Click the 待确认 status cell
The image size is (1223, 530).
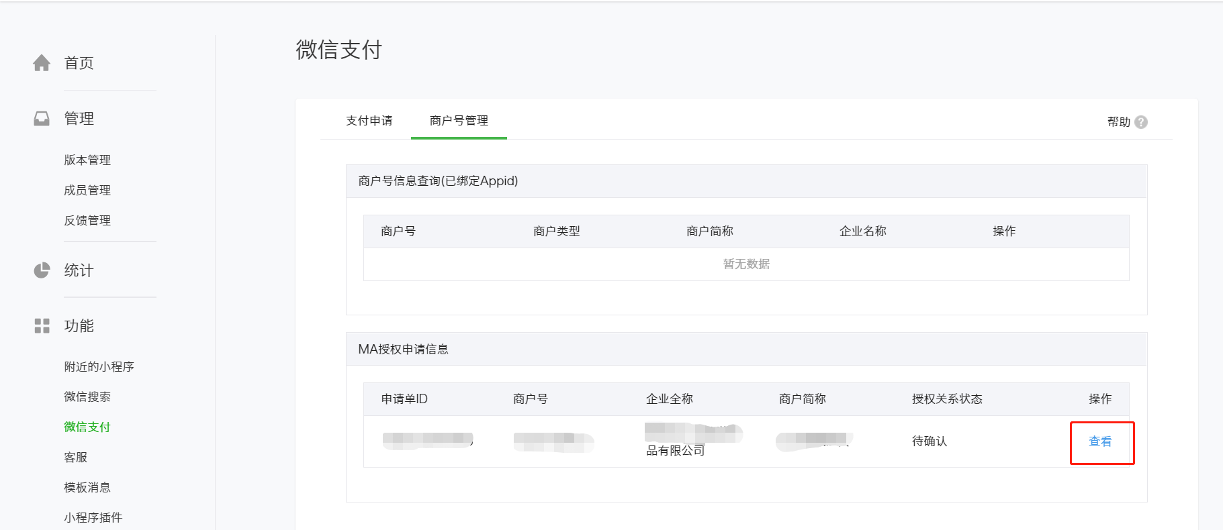930,441
